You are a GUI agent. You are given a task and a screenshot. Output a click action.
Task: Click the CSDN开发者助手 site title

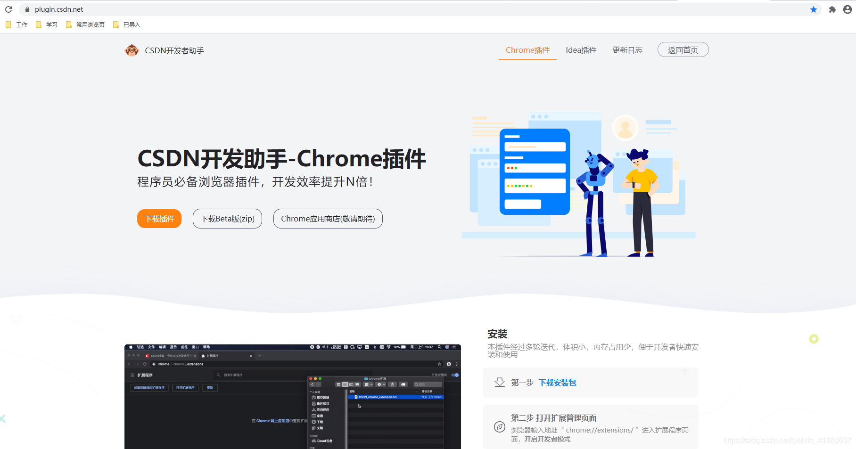coord(174,50)
